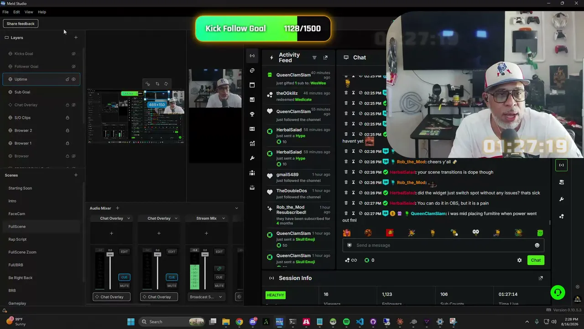Image resolution: width=584 pixels, height=329 pixels.
Task: Click the Windows taskbar Search box
Action: point(172,322)
